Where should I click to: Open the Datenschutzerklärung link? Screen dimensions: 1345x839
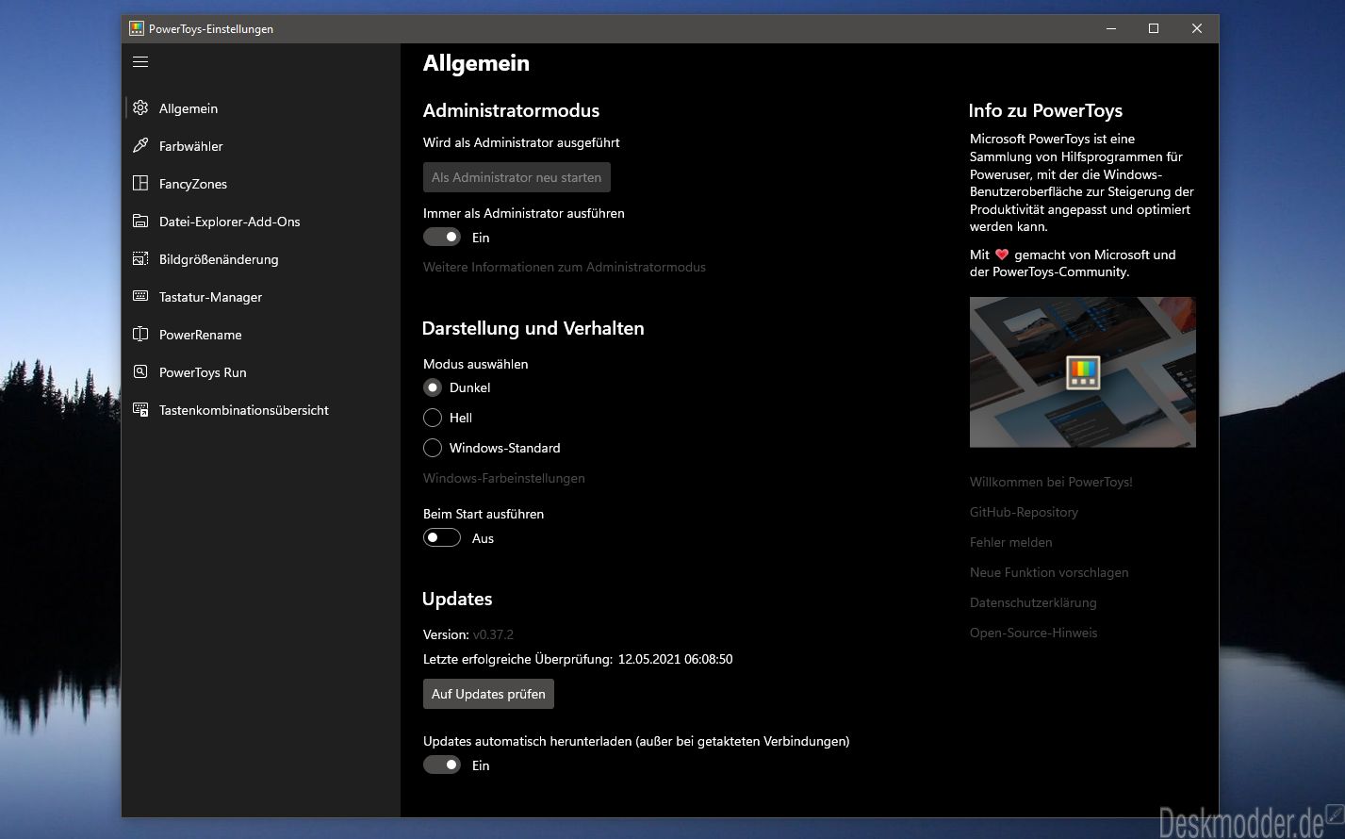tap(1033, 602)
